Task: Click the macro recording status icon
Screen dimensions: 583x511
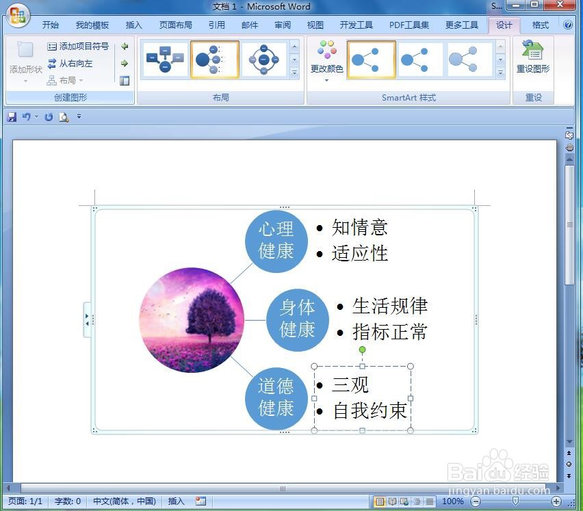Action: click(x=200, y=501)
